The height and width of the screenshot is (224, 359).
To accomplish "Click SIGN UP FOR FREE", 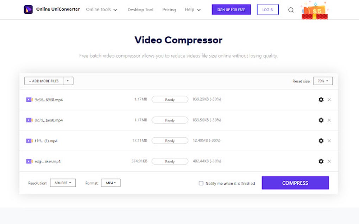I will (231, 9).
